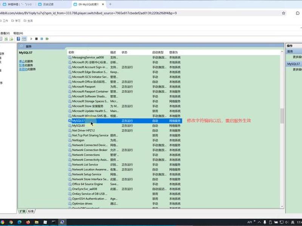Bookmark the page with the star icon

click(x=284, y=13)
